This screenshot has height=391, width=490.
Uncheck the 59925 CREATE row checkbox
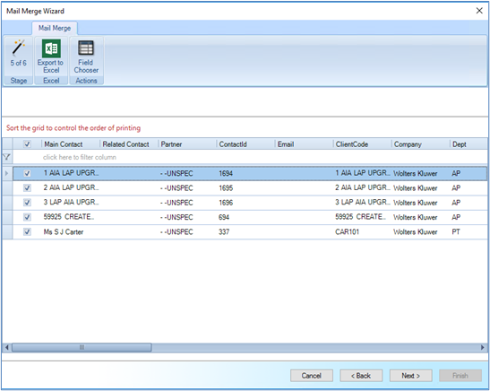click(x=27, y=217)
